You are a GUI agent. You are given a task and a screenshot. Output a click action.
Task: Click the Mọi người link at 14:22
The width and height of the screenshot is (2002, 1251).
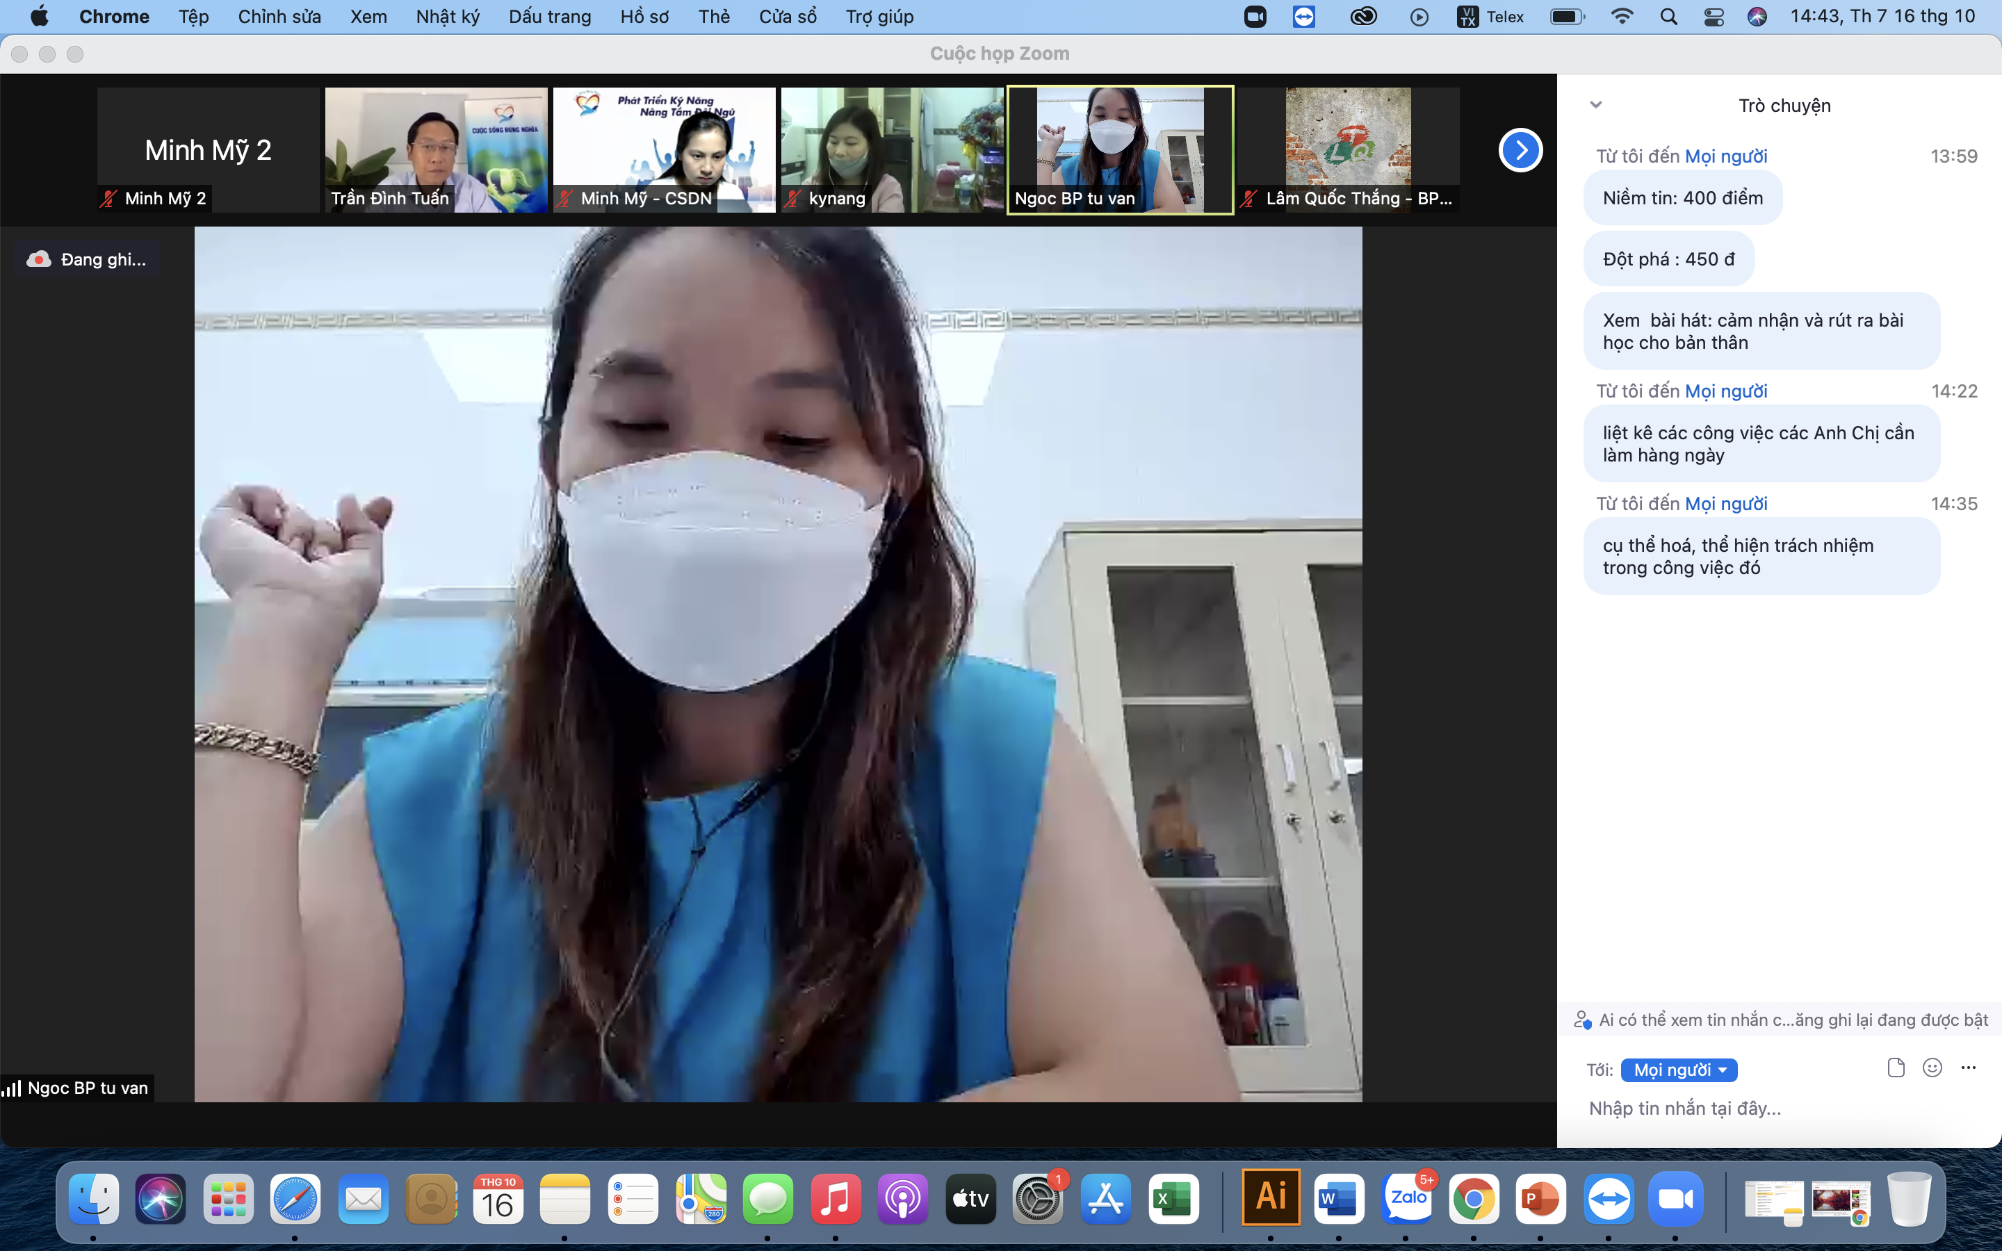pos(1726,391)
